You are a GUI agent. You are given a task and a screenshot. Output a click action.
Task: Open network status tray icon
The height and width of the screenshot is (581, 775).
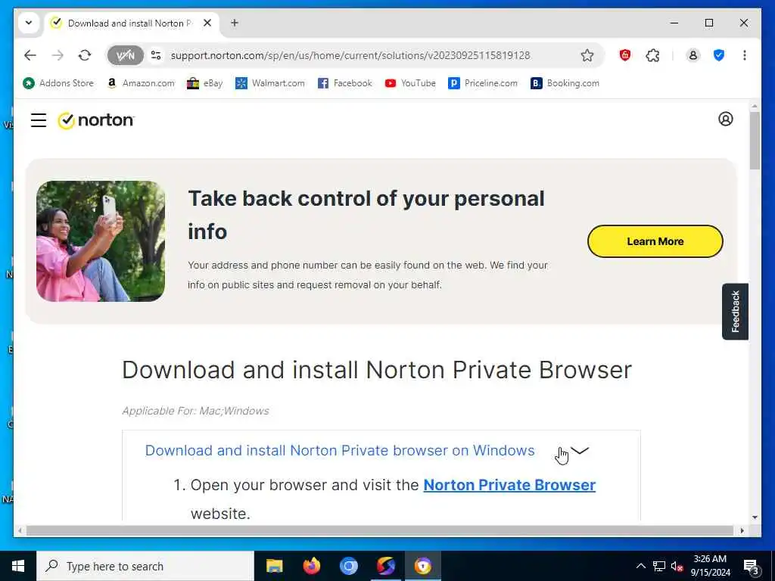pos(659,566)
